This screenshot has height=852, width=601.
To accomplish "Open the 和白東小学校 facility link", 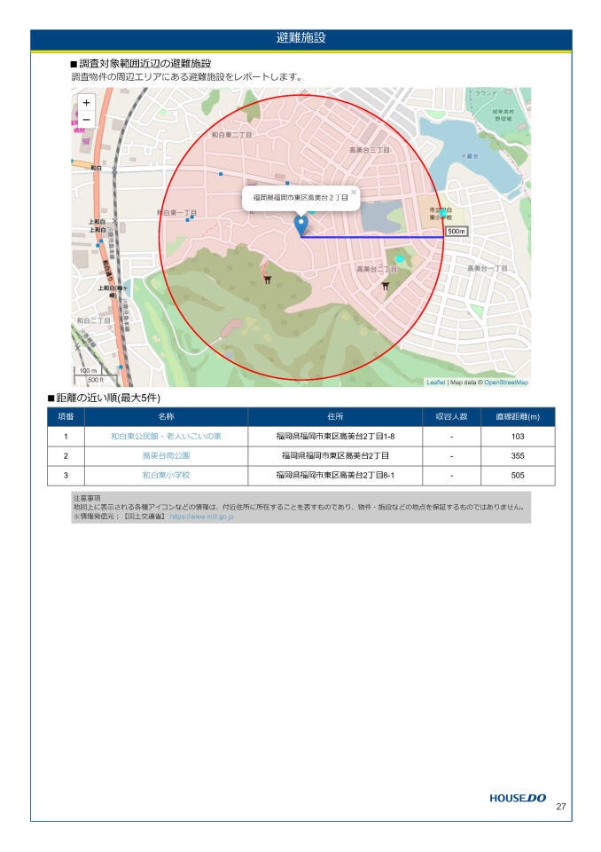I will pyautogui.click(x=166, y=475).
